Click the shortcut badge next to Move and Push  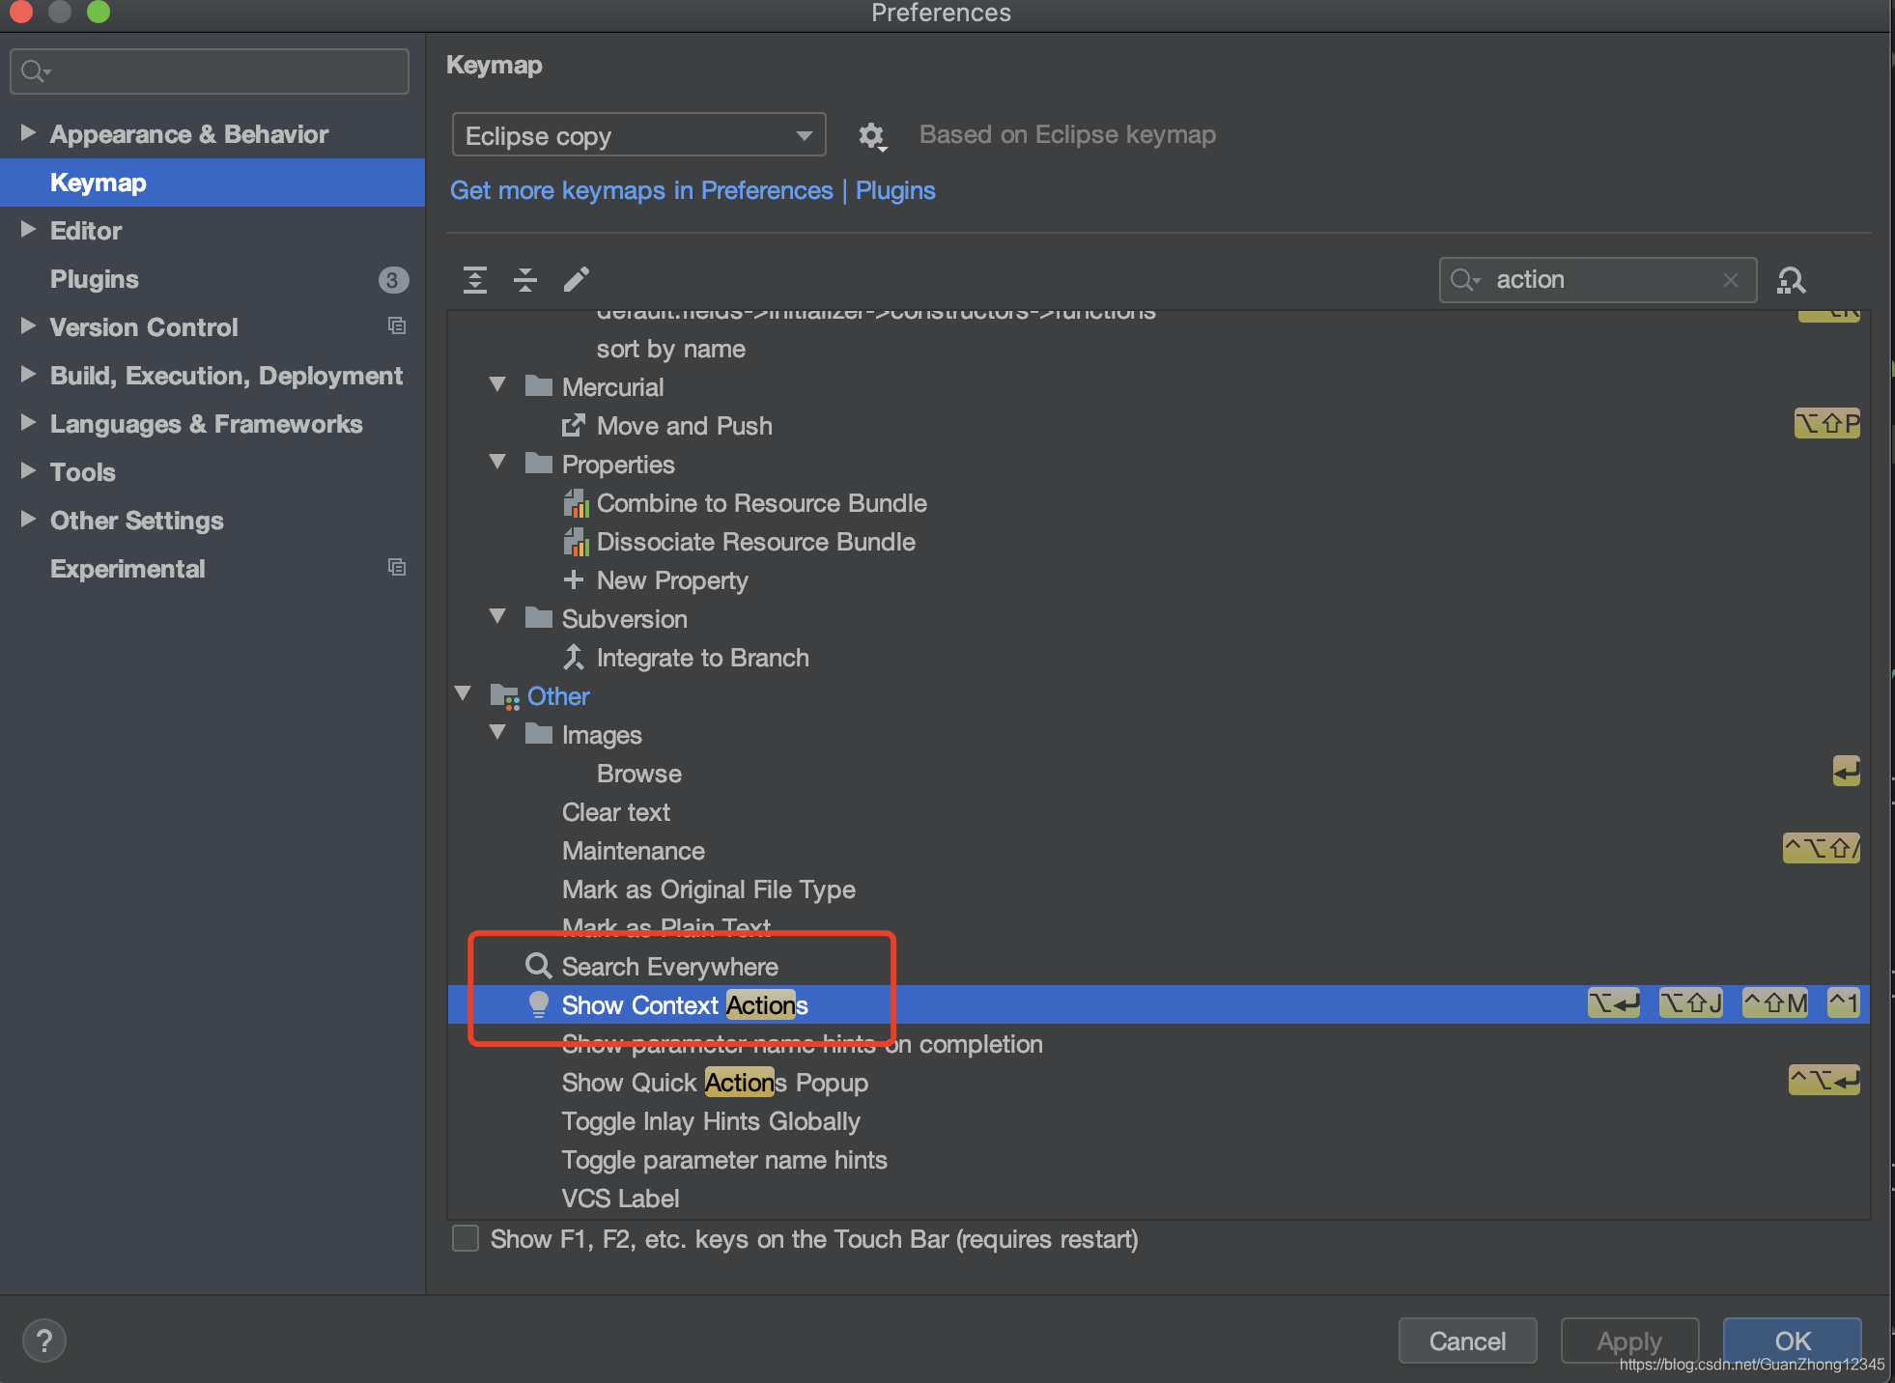pyautogui.click(x=1825, y=423)
